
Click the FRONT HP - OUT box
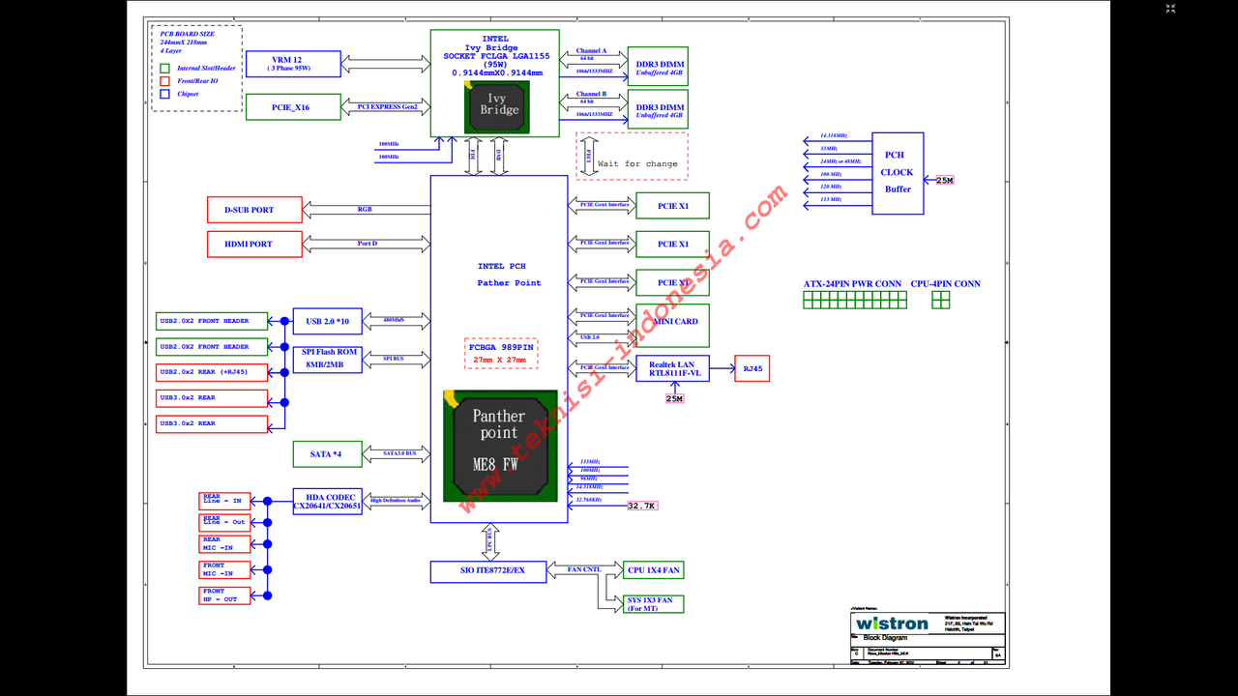tap(224, 595)
